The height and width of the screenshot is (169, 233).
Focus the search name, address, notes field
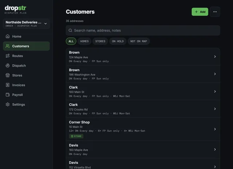143,31
